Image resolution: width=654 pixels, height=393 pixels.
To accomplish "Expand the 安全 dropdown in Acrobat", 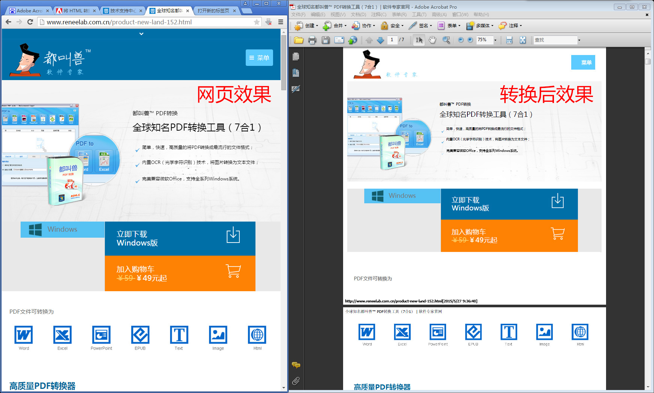I will 402,26.
